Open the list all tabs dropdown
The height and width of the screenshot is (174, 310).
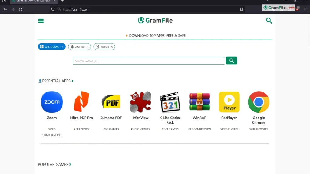(x=267, y=1)
